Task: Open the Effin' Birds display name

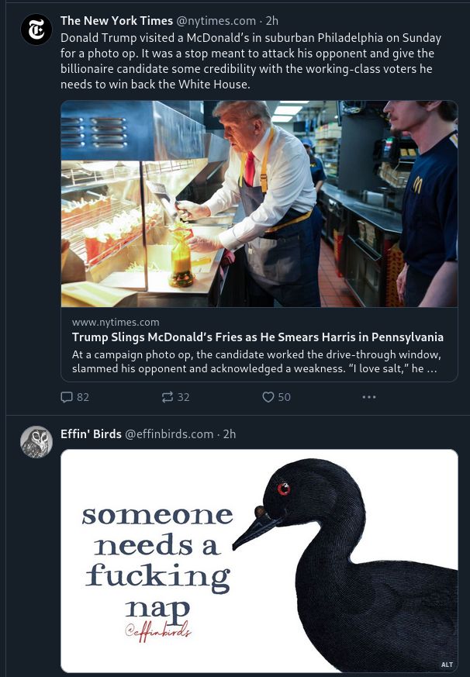Action: pyautogui.click(x=91, y=434)
